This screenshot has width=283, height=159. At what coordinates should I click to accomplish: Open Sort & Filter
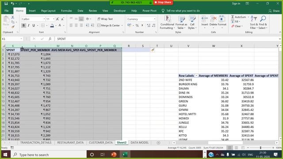tap(254, 23)
